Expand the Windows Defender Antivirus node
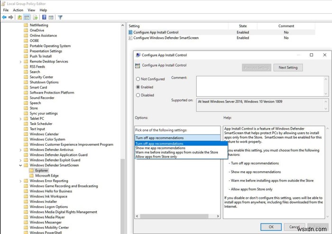This screenshot has height=234, width=332. pos(20,150)
